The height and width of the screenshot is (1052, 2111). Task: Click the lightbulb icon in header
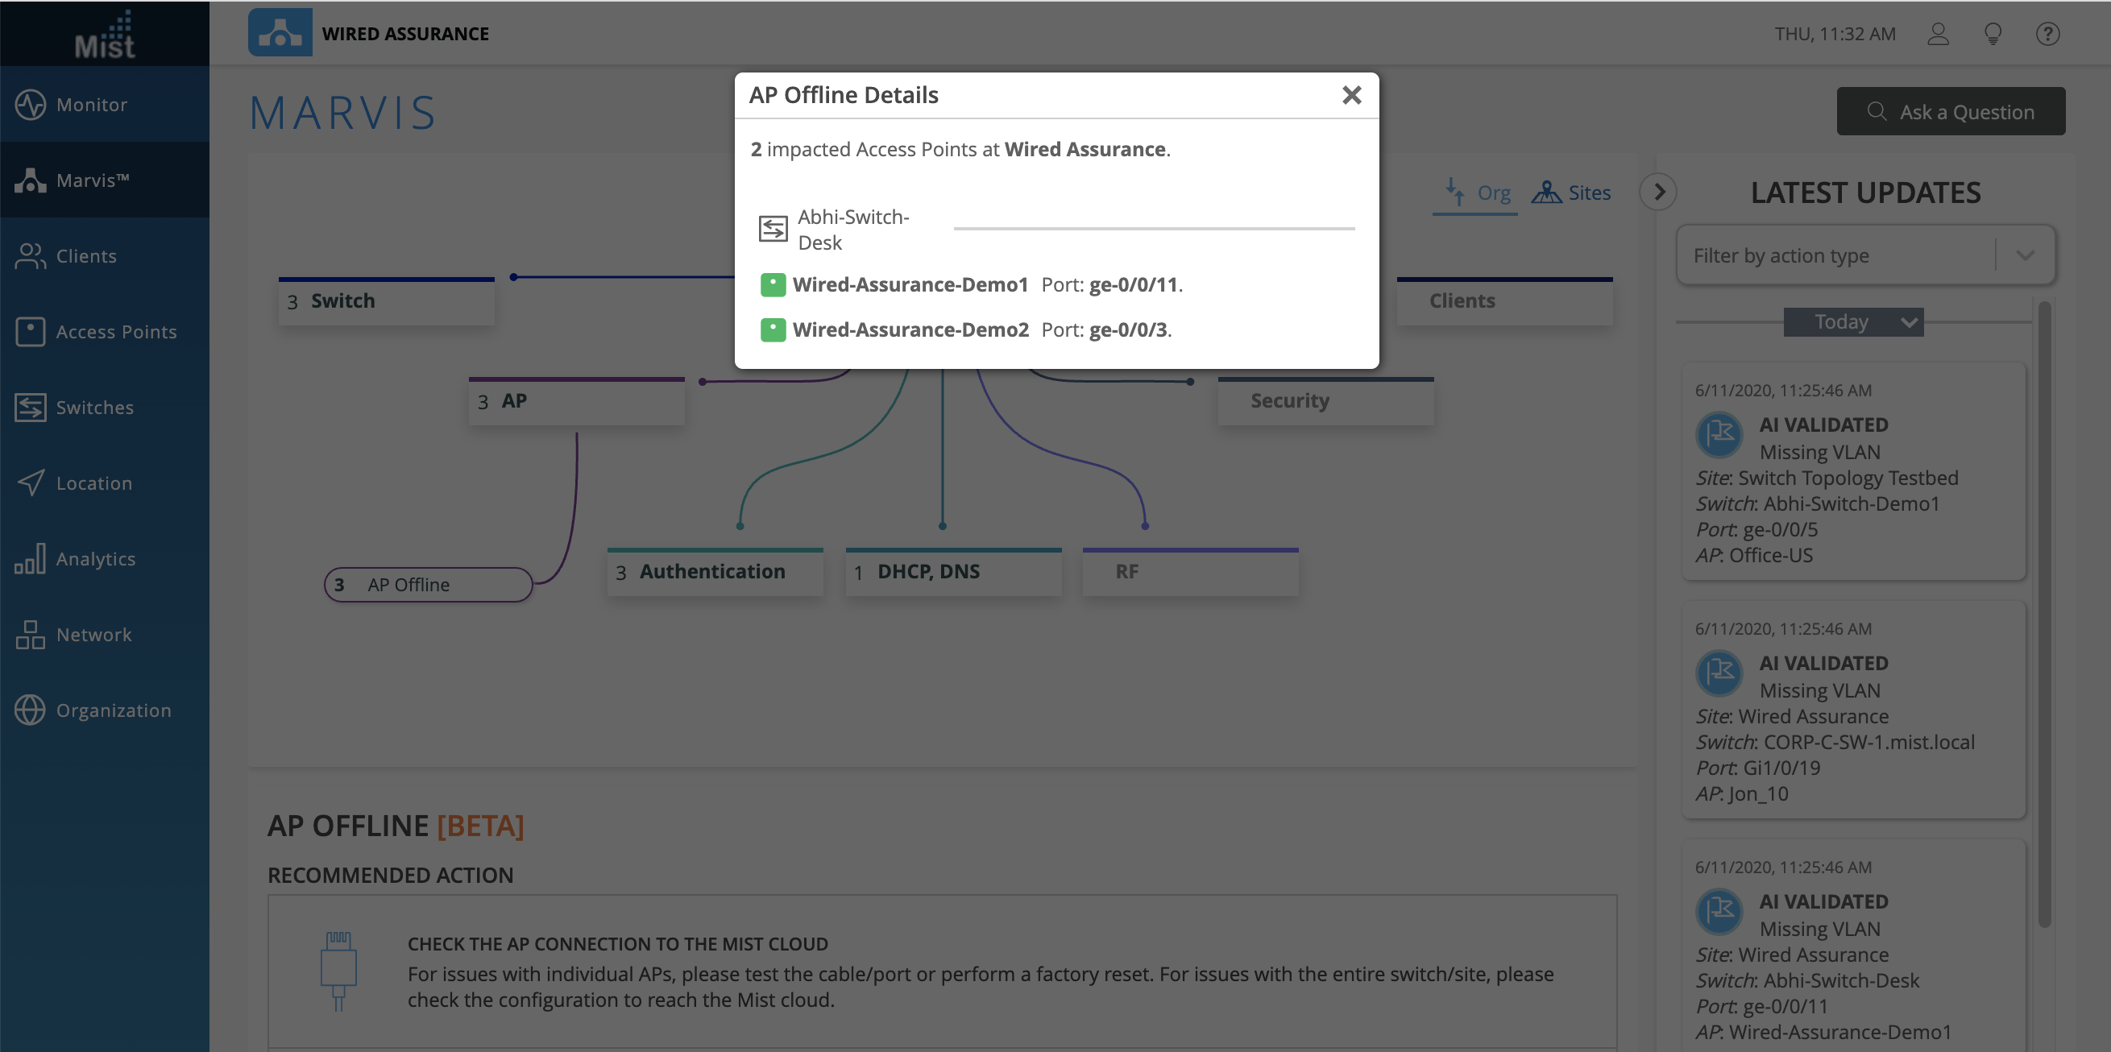1993,34
